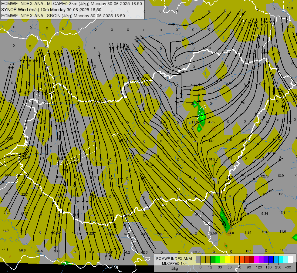
Task: Click the map value 12.0
Action: (x=291, y=27)
